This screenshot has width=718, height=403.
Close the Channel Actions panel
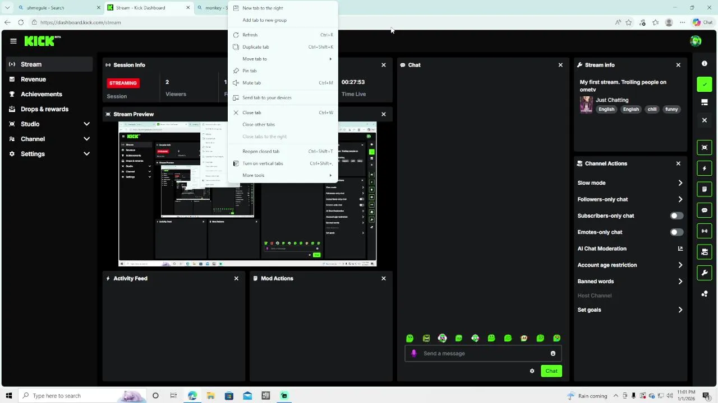(678, 163)
